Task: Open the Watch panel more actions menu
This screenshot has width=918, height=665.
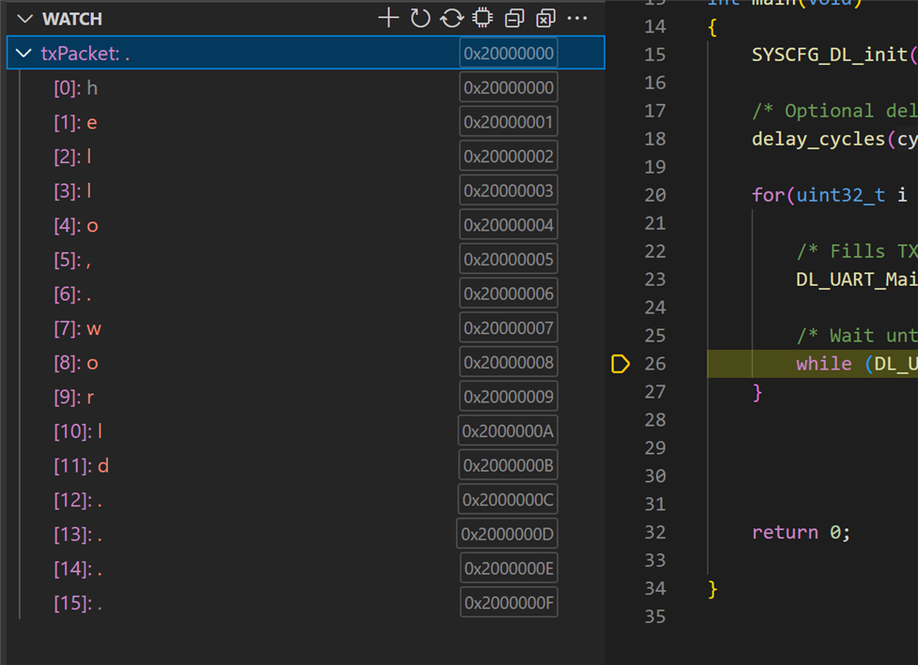Action: pyautogui.click(x=577, y=18)
